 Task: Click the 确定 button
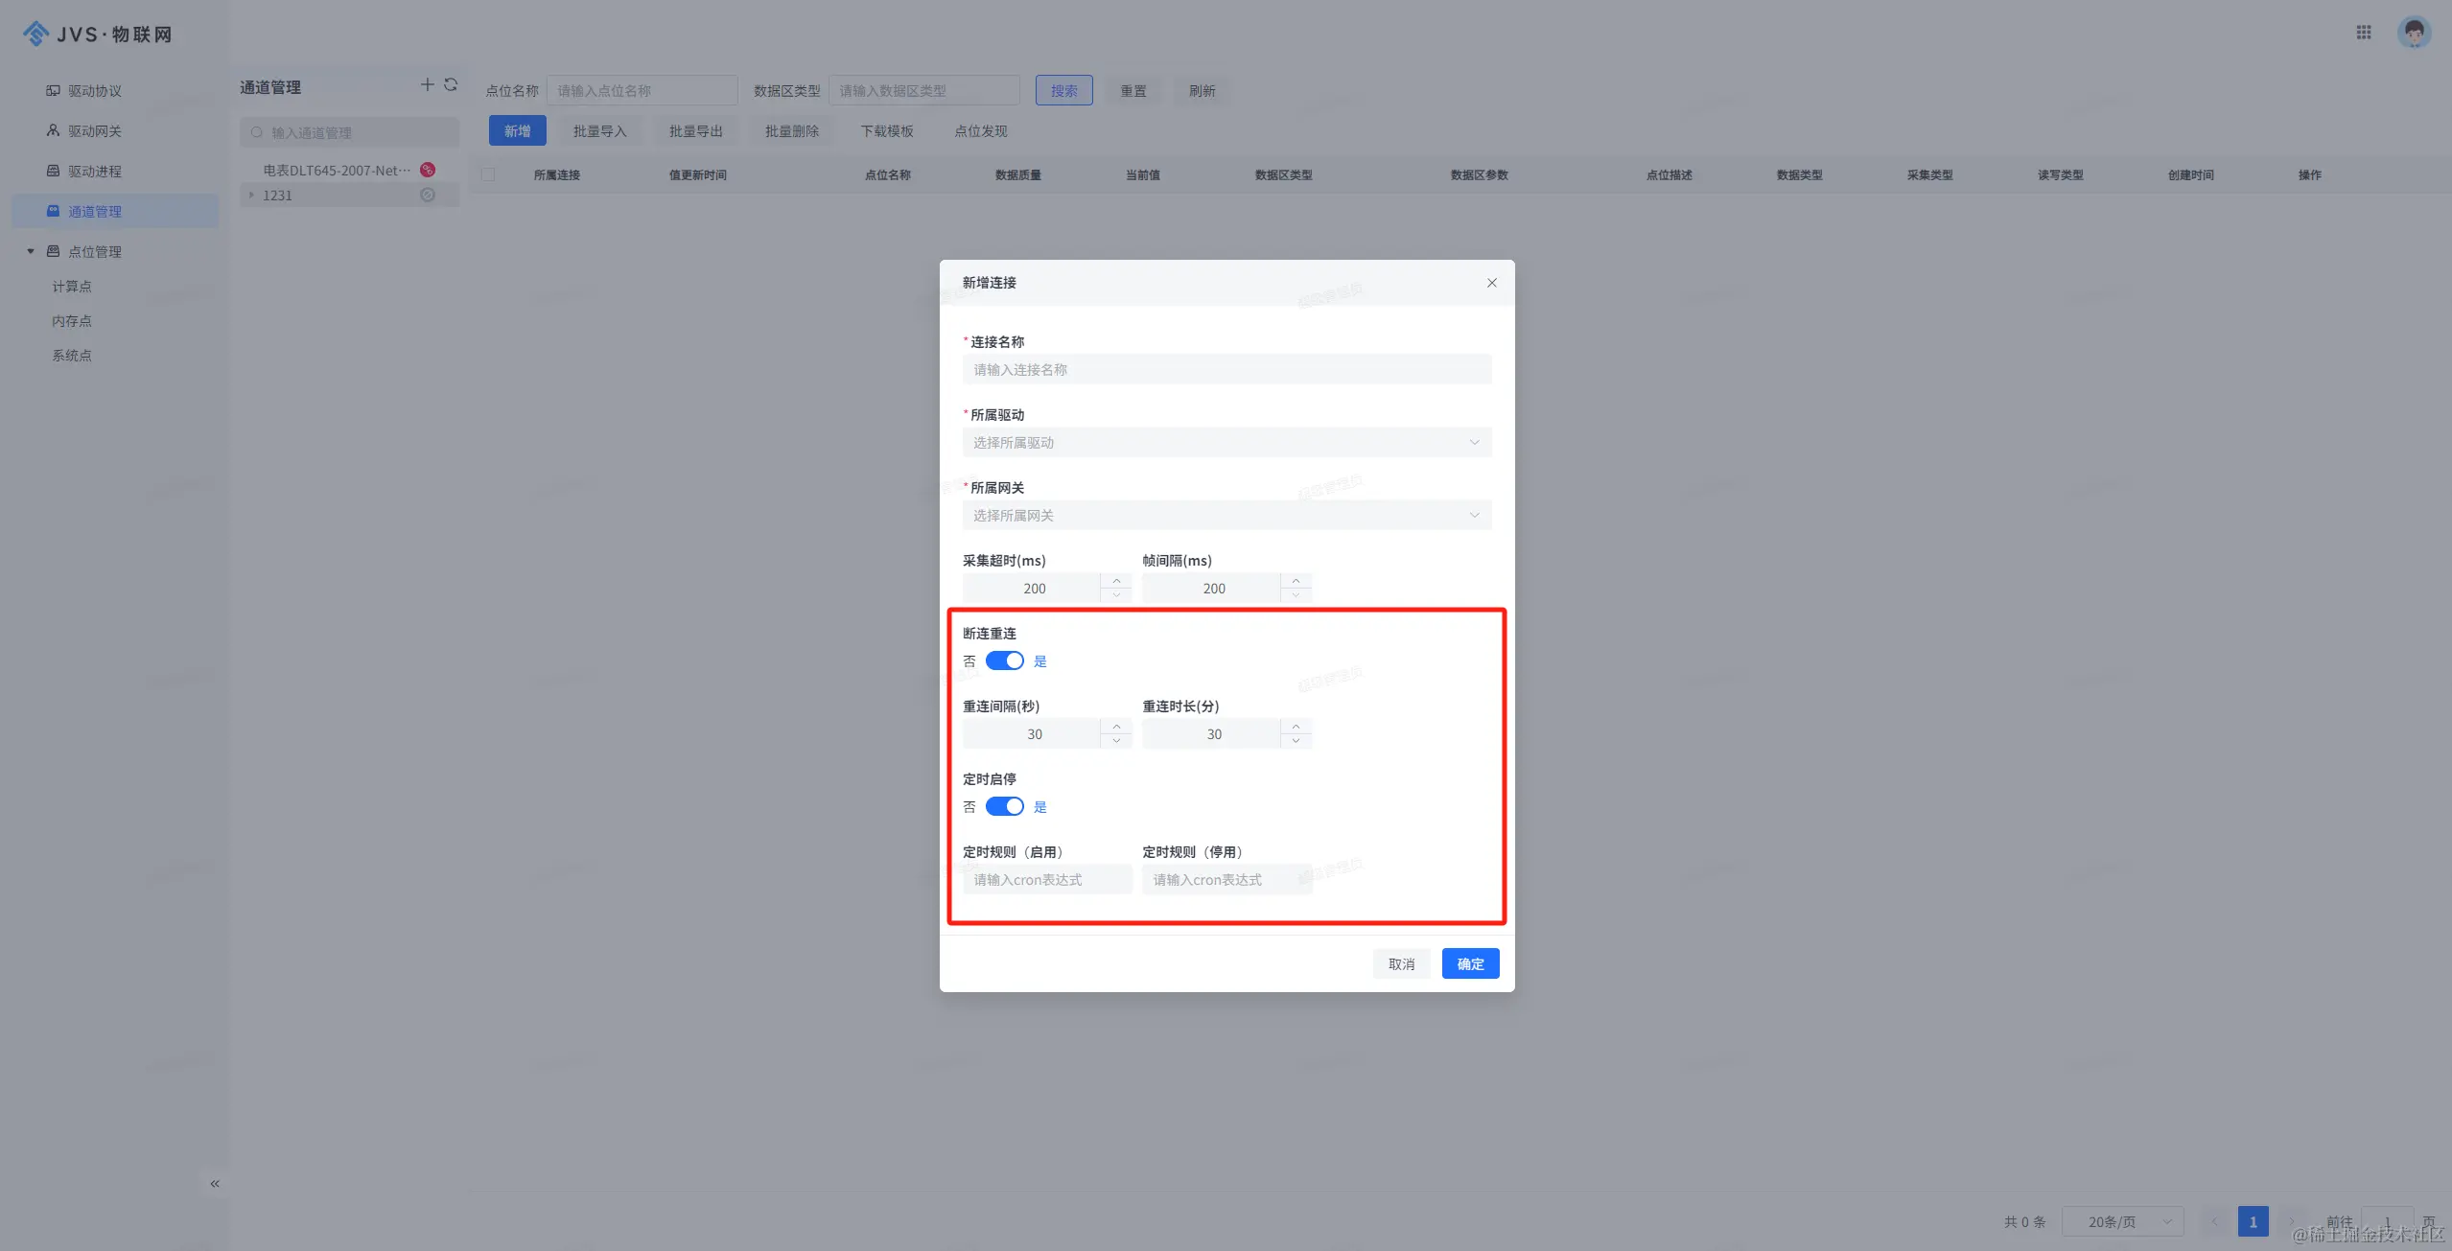pos(1469,964)
